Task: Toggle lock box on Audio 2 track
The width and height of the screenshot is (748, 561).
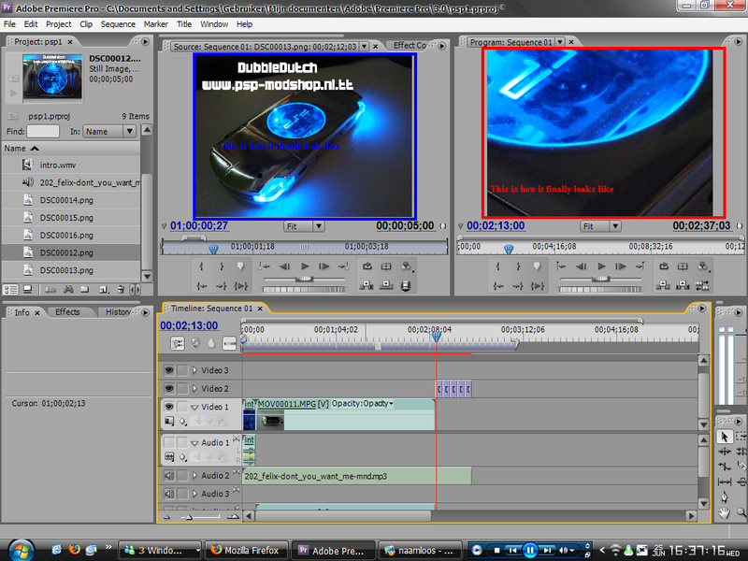Action: click(182, 475)
